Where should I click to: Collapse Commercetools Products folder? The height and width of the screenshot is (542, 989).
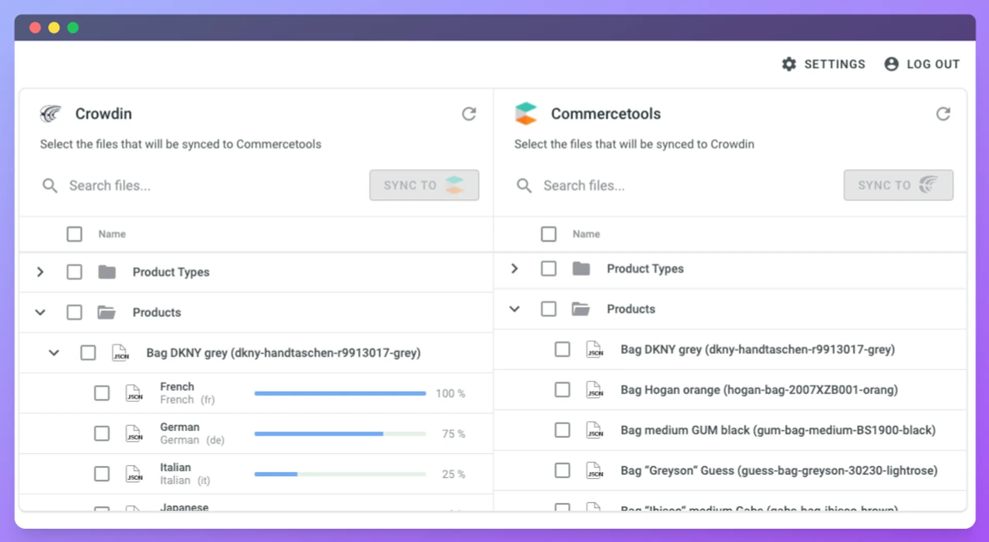point(515,309)
